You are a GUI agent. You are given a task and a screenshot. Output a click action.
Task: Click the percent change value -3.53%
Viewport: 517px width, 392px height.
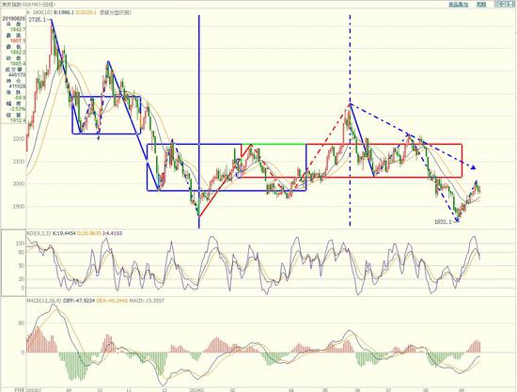pos(19,109)
